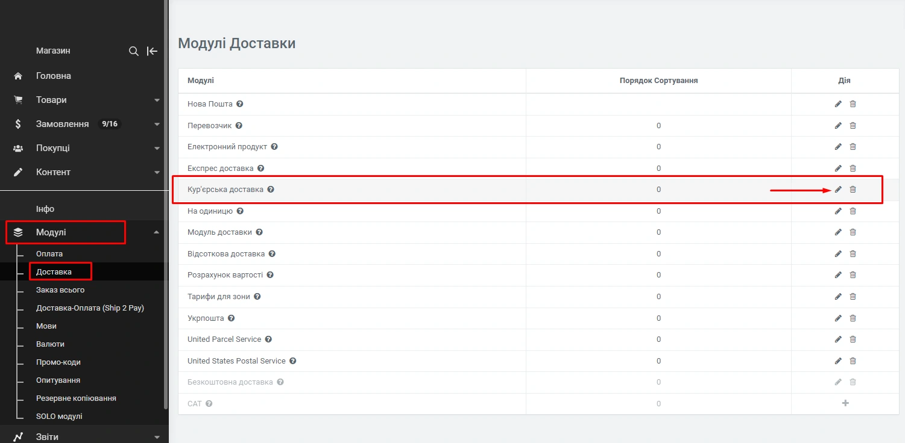Collapse the Модулі section arrow

[x=157, y=232]
